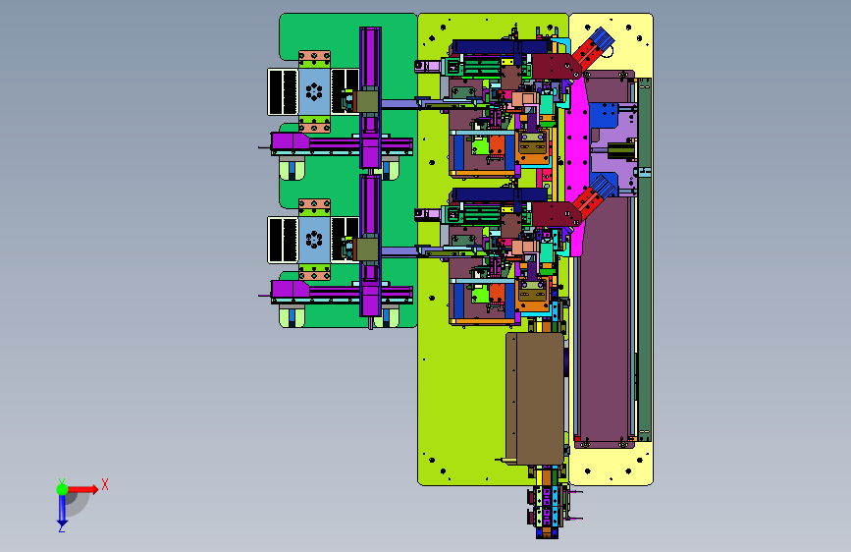Select the pale yellow base plate
This screenshot has width=851, height=552.
(x=611, y=248)
